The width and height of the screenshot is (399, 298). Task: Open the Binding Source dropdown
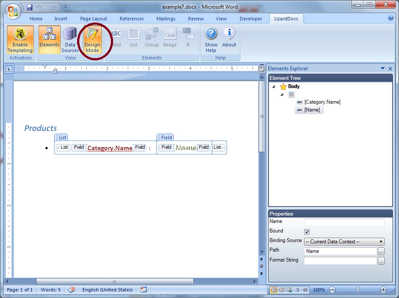(x=344, y=242)
